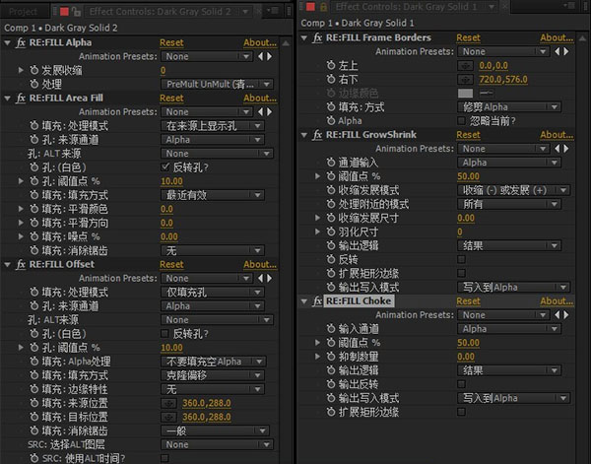Click point picker crosshair for 右下
This screenshot has height=464, width=591.
(x=466, y=80)
